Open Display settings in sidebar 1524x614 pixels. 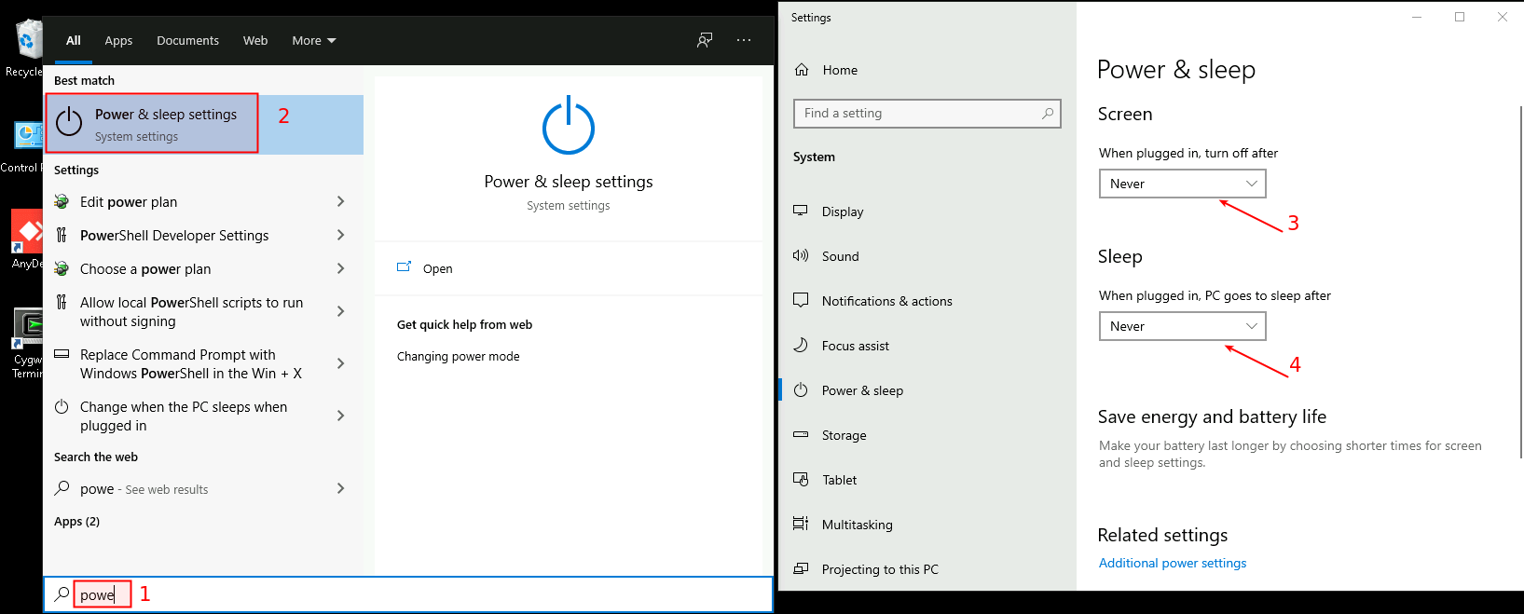coord(843,211)
